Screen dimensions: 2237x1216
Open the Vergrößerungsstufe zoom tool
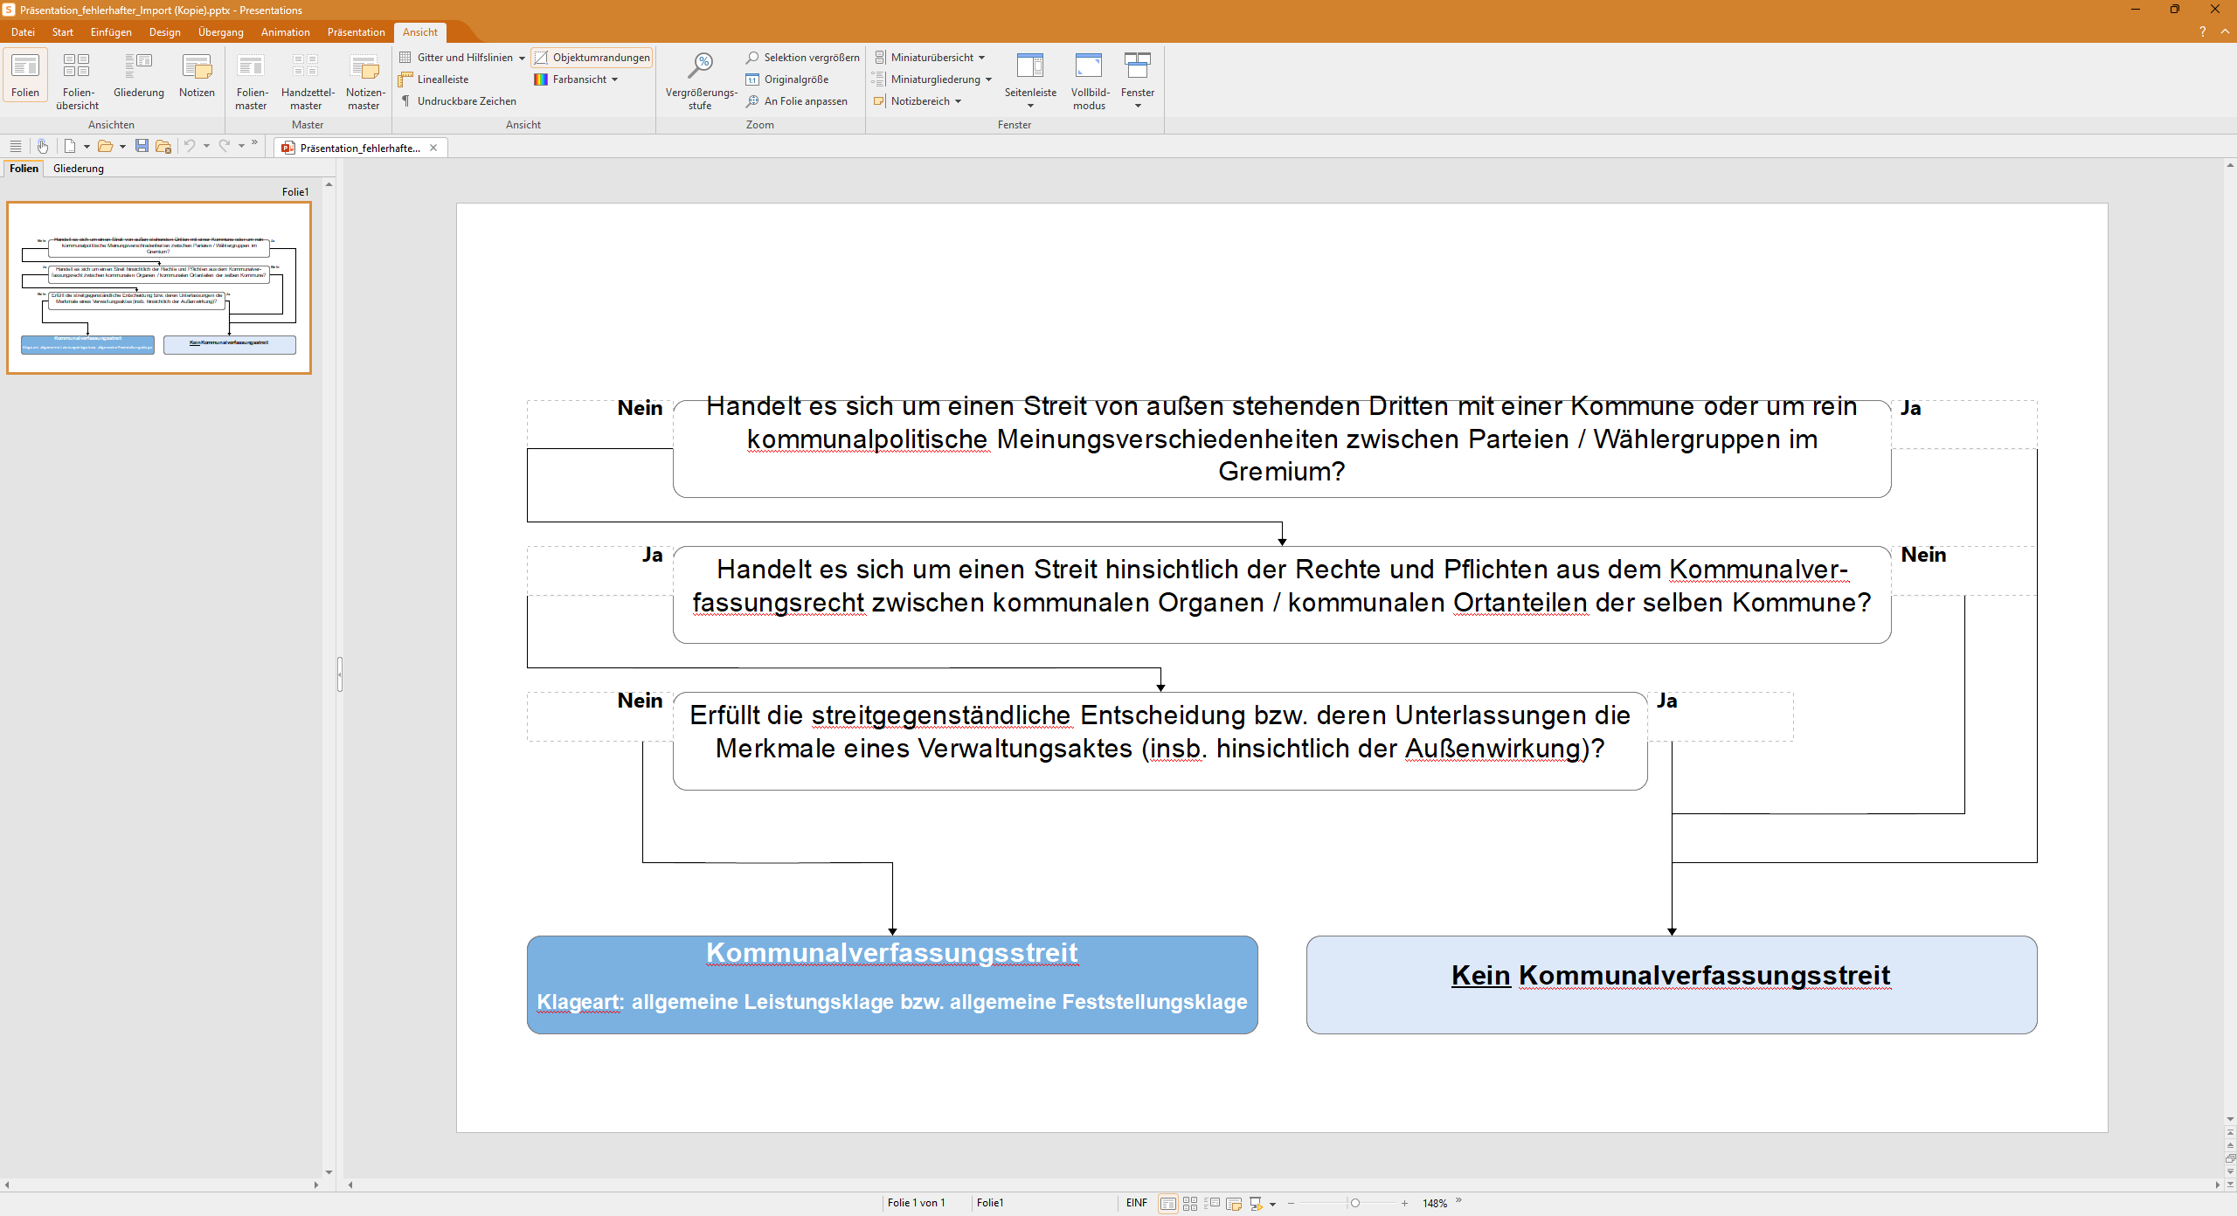701,80
